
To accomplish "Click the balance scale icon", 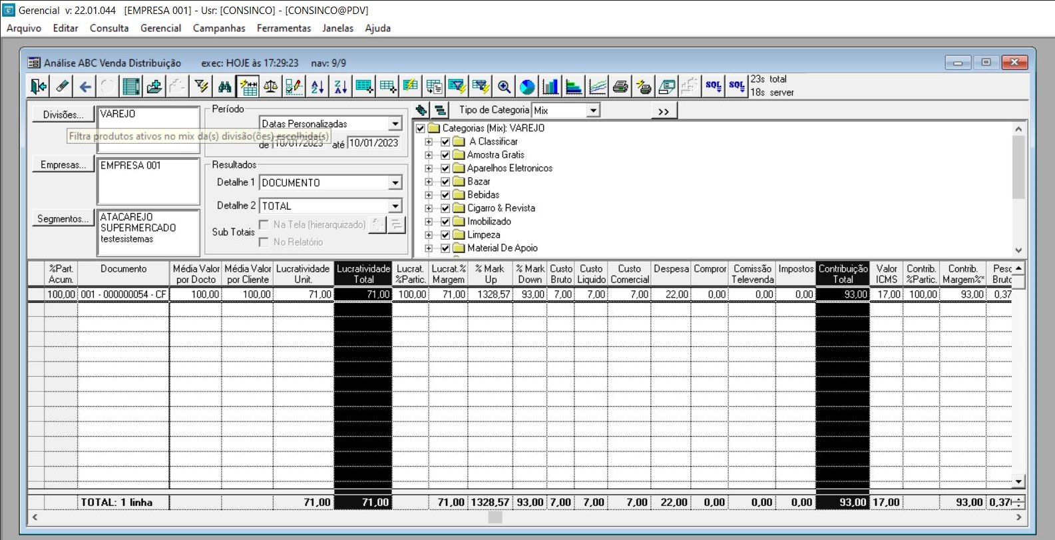I will click(x=271, y=86).
